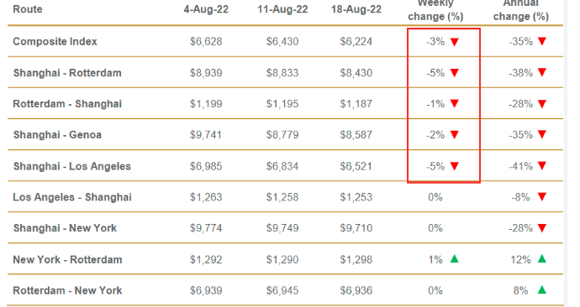Select the Shanghai - Los Angeles route label
The height and width of the screenshot is (307, 580).
(x=72, y=166)
